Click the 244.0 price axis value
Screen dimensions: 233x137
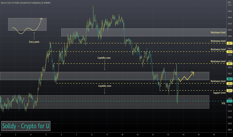[x=229, y=17]
